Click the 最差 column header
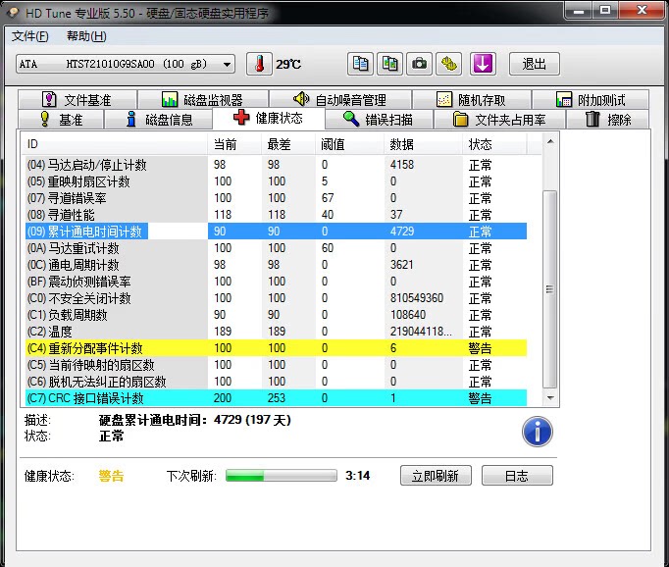This screenshot has width=669, height=567. click(x=288, y=144)
